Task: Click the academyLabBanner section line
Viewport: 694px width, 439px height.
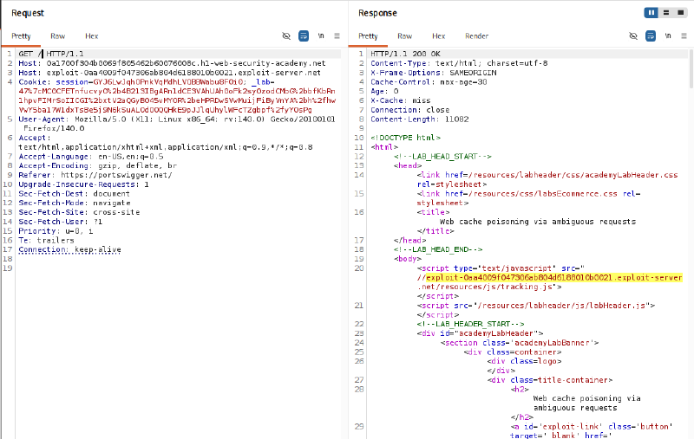Action: click(x=519, y=343)
